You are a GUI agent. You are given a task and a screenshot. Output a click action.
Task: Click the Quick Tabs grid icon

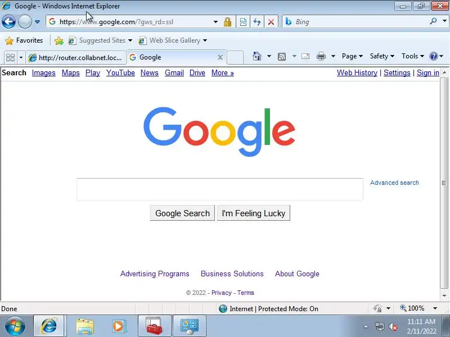pyautogui.click(x=10, y=57)
